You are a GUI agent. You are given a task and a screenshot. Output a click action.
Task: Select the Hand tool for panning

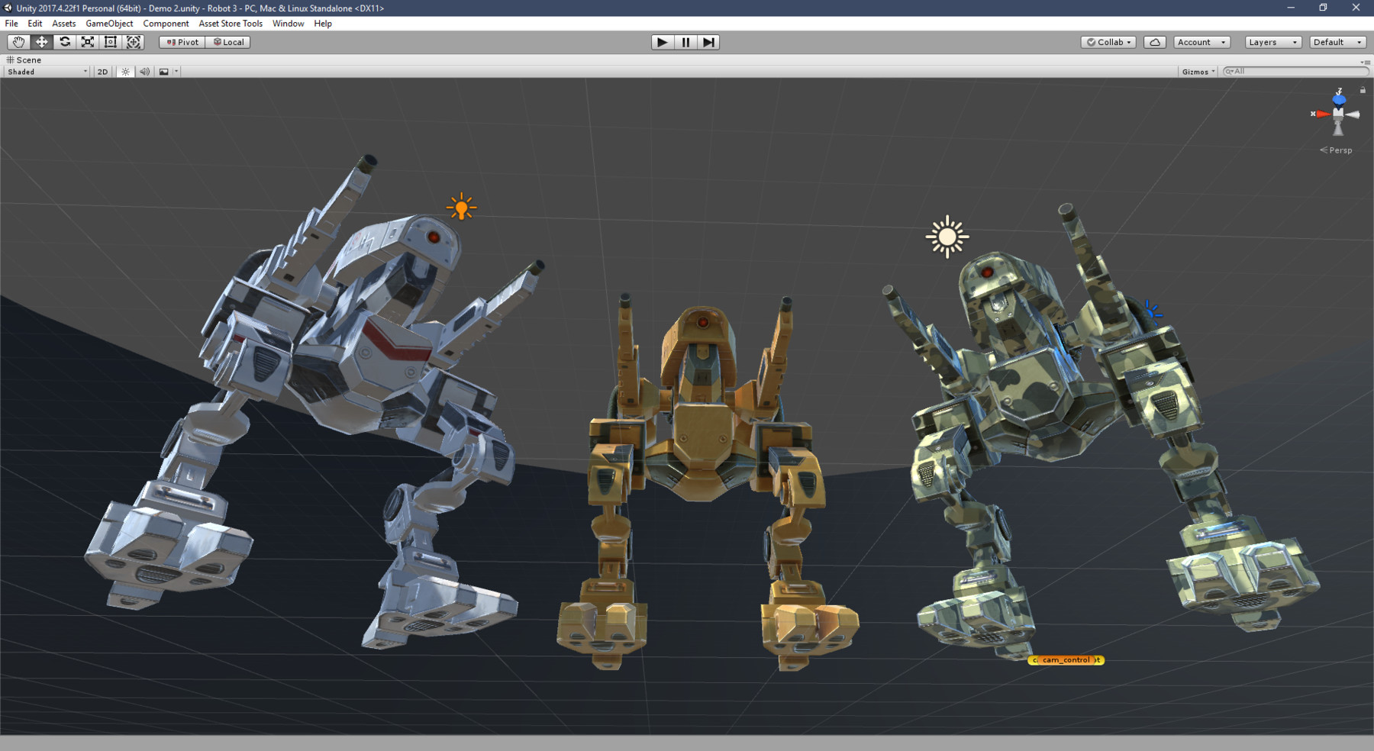(18, 42)
